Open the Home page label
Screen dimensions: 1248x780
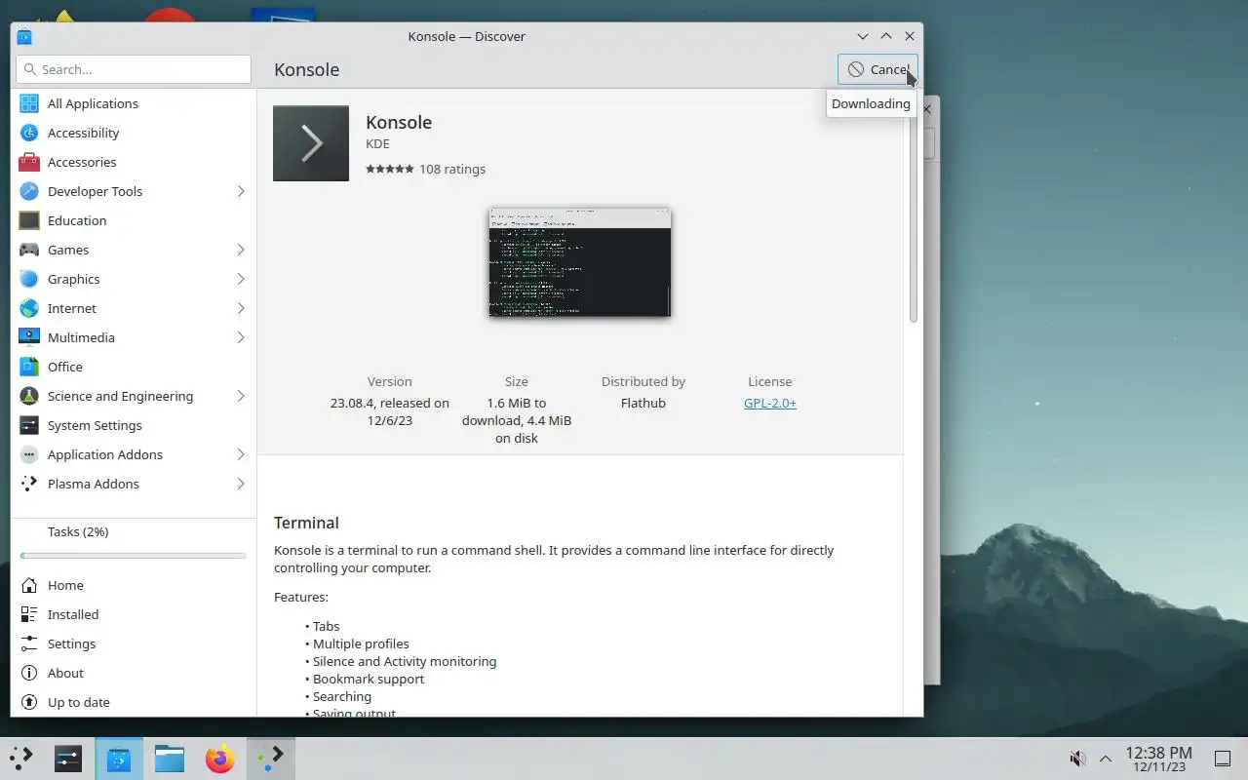coord(65,585)
